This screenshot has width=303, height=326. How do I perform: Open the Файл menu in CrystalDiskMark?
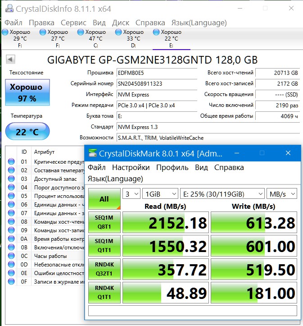tap(96, 167)
